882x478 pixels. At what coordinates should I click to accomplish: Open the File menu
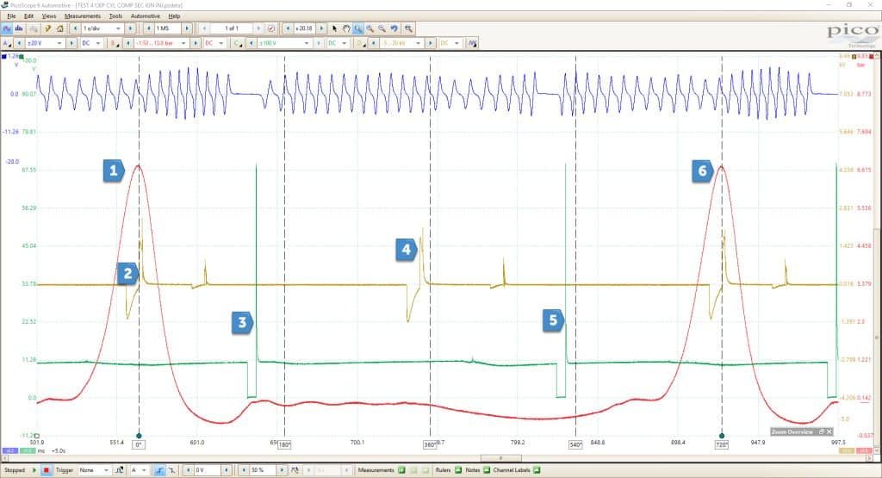11,16
